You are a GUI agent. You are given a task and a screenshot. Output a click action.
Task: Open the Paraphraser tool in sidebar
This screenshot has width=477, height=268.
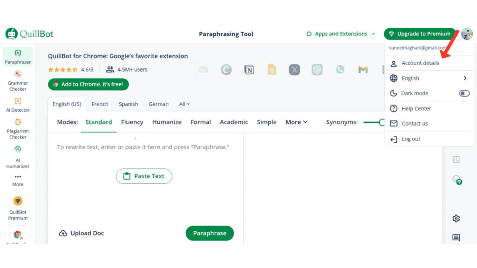click(18, 56)
